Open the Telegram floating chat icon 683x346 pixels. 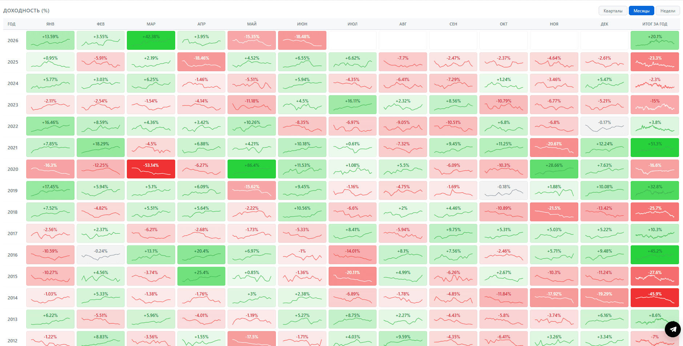pos(672,329)
